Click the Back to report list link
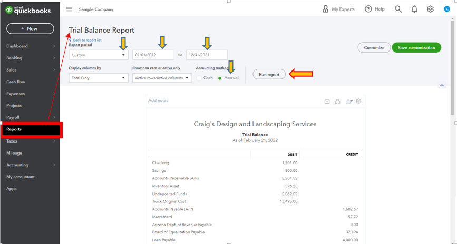The width and height of the screenshot is (457, 244). 87,40
